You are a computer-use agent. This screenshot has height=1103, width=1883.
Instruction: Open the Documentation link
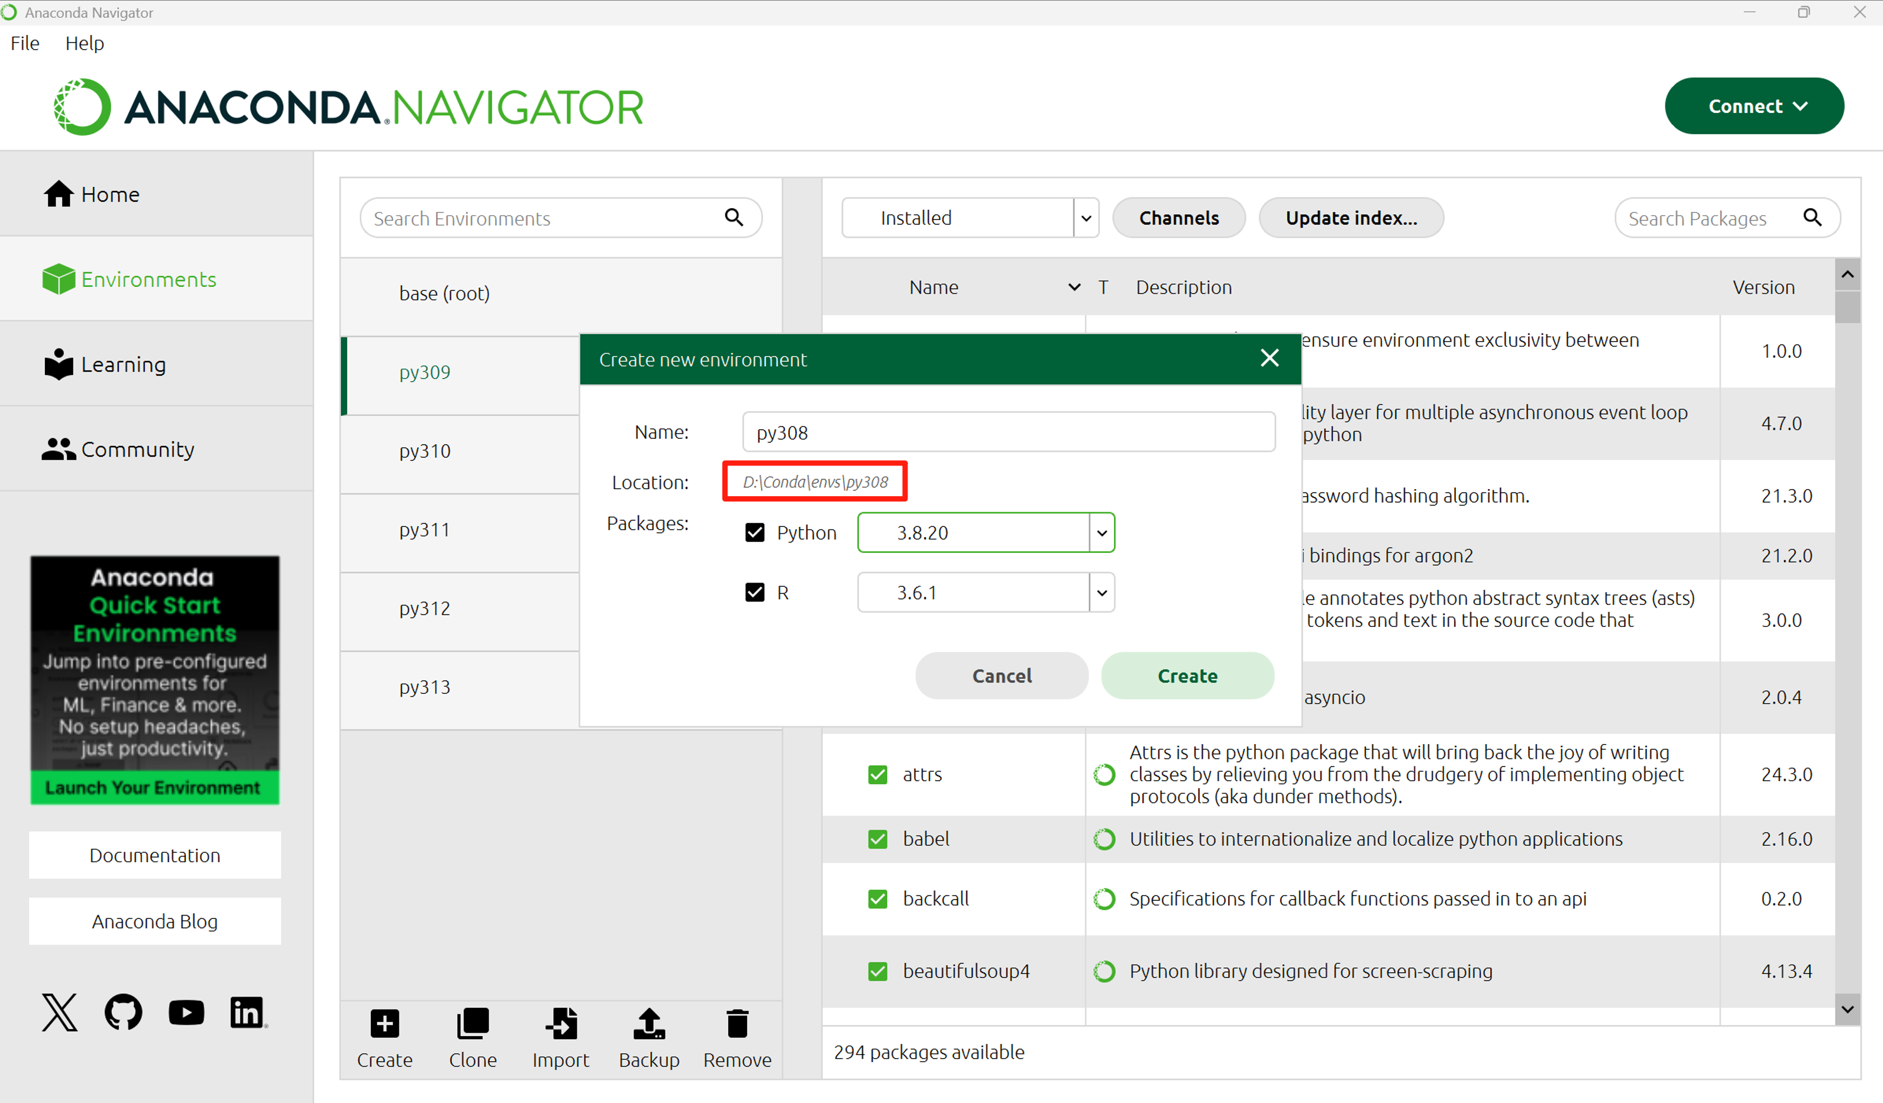coord(154,855)
